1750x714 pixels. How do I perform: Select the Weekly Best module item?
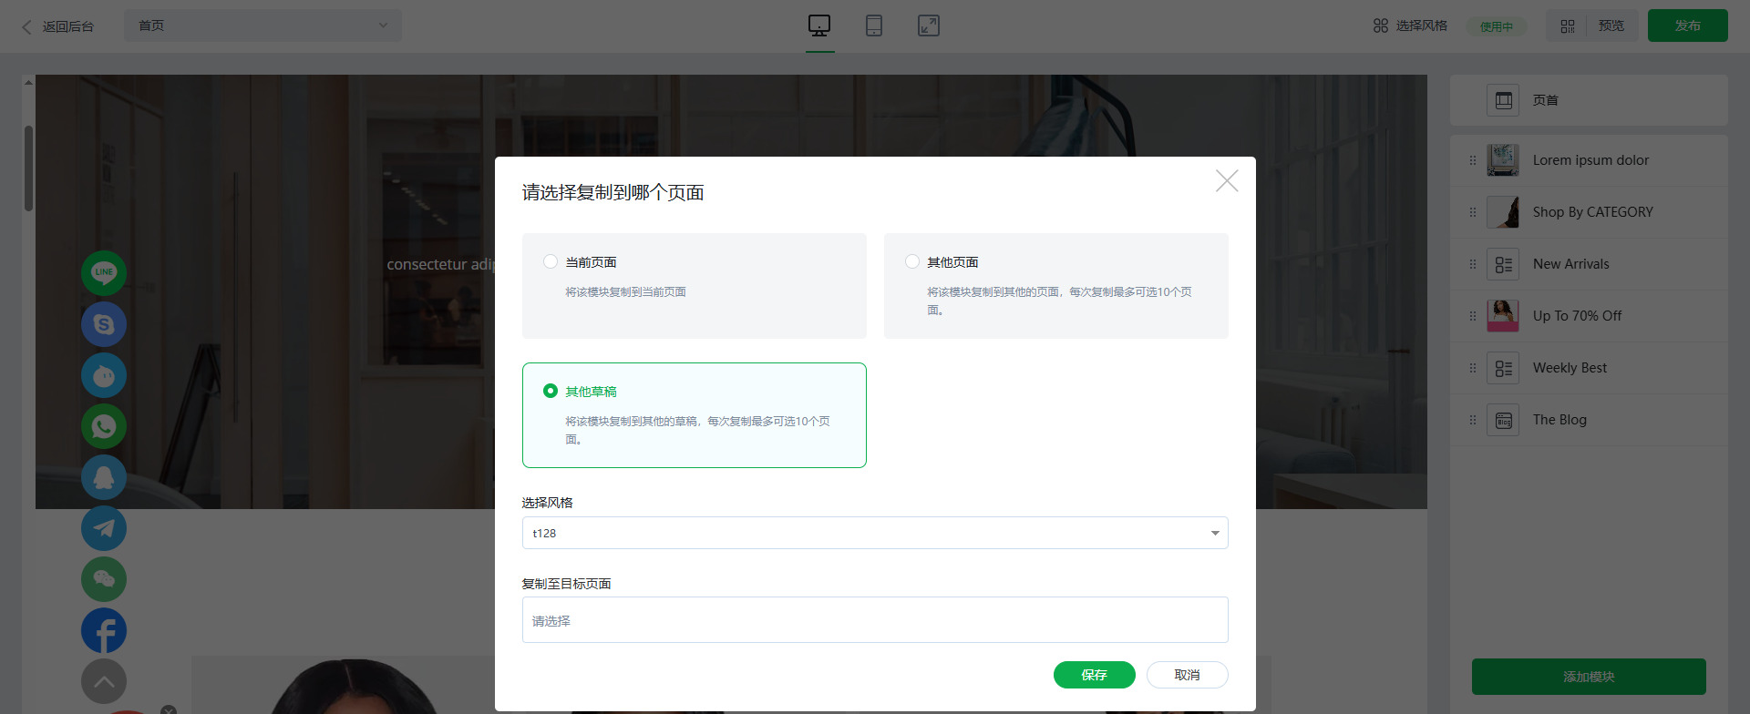1570,368
